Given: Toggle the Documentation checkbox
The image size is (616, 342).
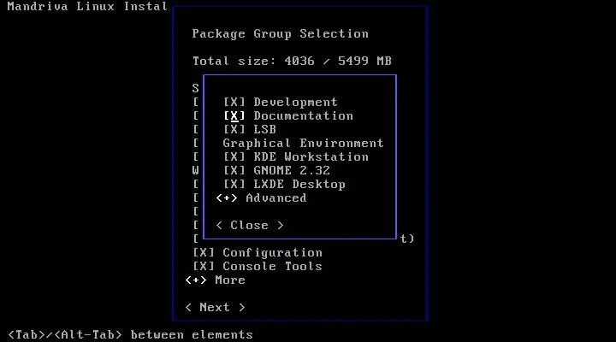Looking at the screenshot, I should [x=234, y=115].
